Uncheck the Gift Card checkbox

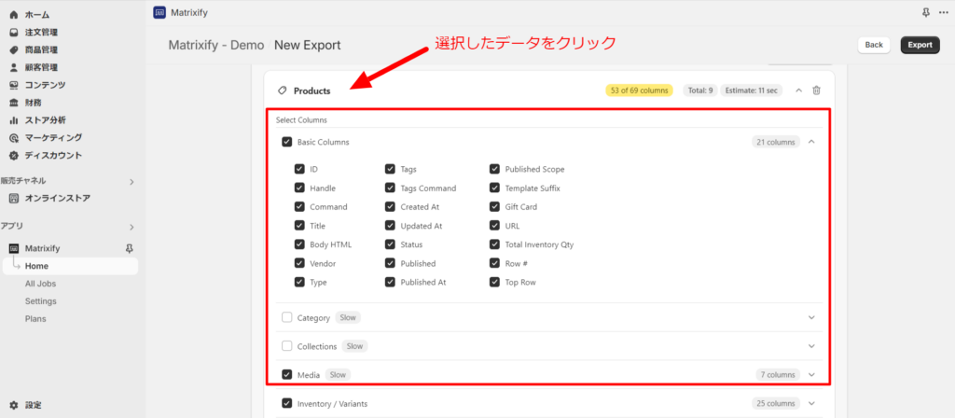pos(494,206)
